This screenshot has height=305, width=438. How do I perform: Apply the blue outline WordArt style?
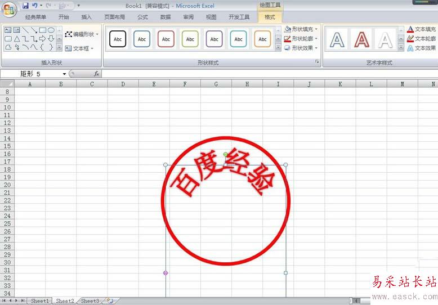[337, 39]
